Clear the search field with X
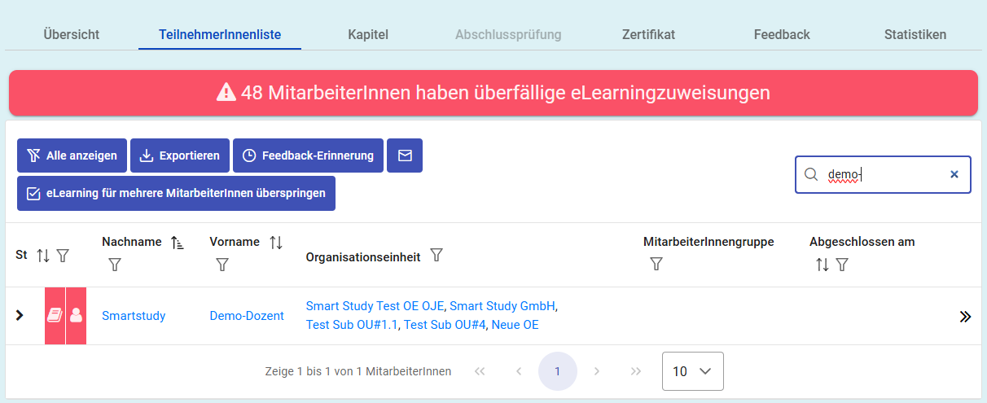 click(954, 174)
